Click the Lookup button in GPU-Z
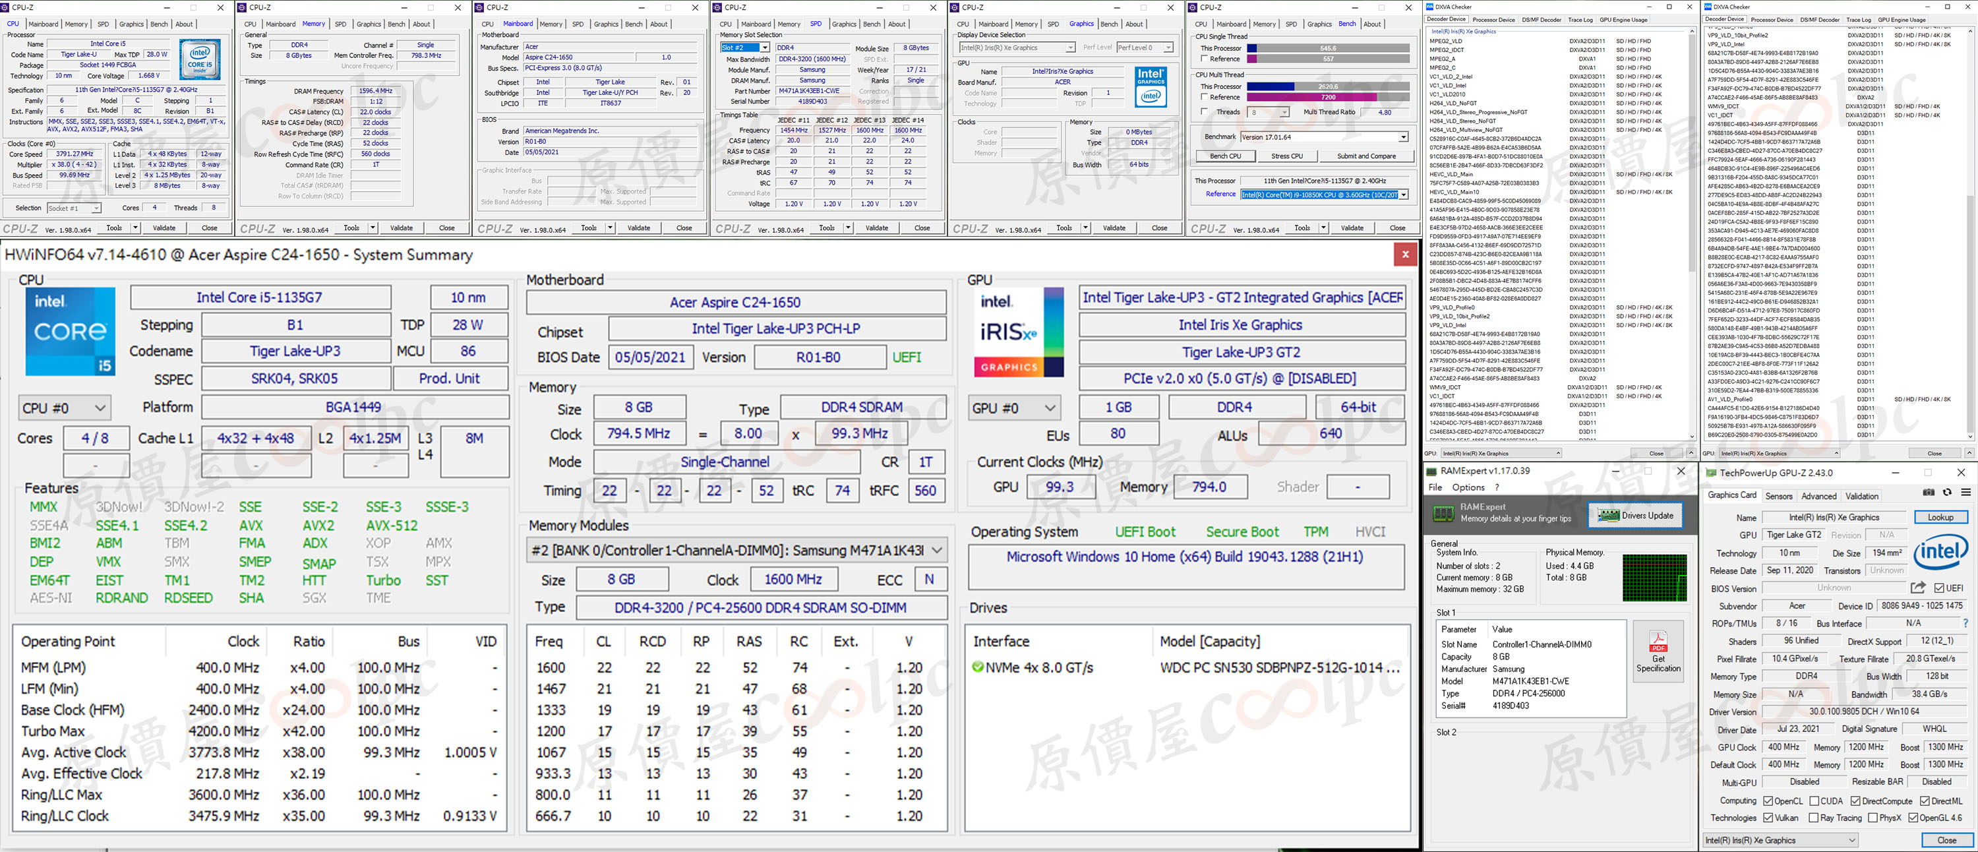1978x852 pixels. [x=1940, y=517]
